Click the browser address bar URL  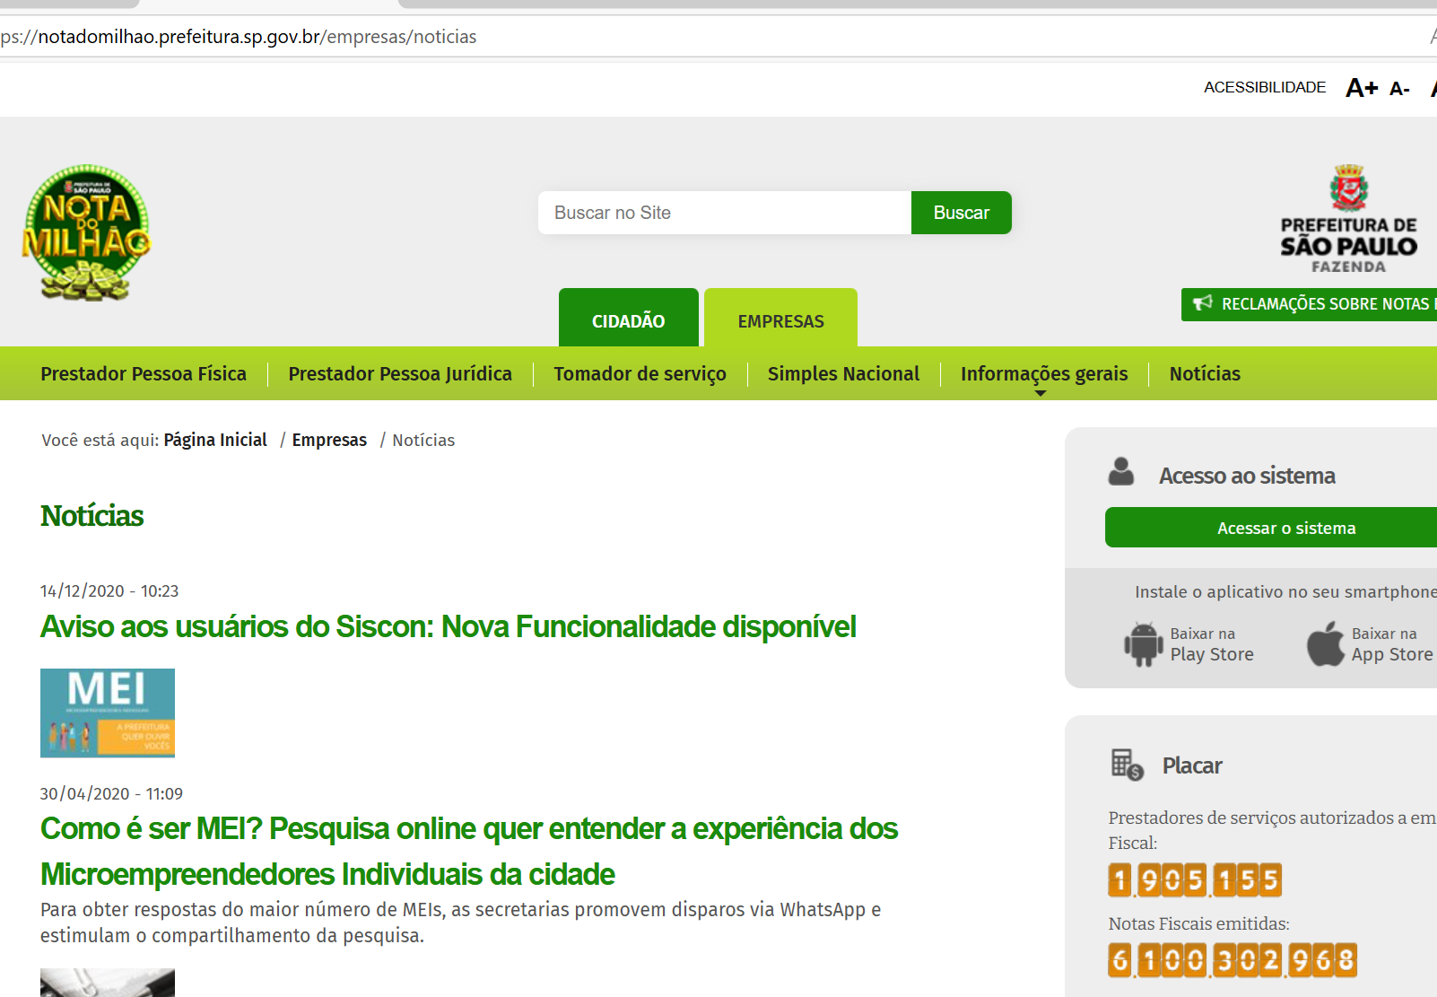click(239, 37)
